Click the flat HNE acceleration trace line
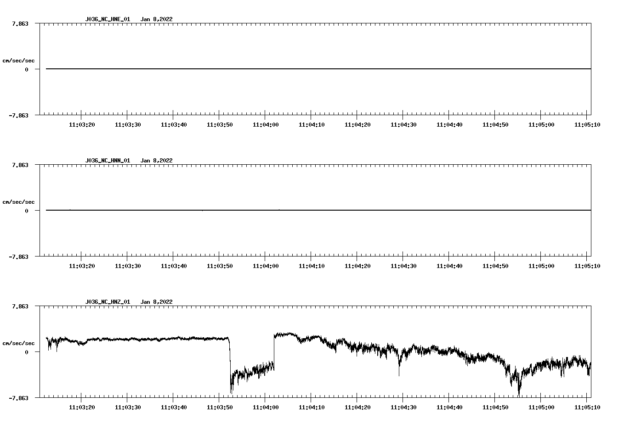 318,69
